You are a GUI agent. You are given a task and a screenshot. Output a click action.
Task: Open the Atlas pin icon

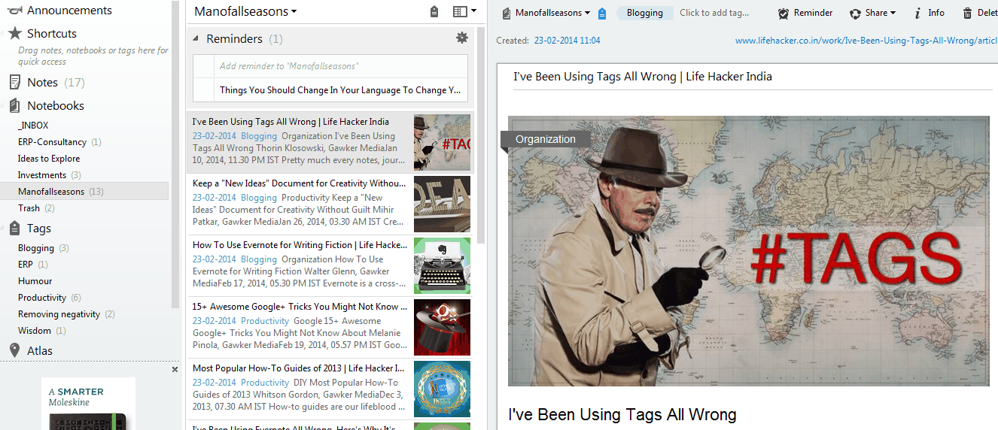15,350
